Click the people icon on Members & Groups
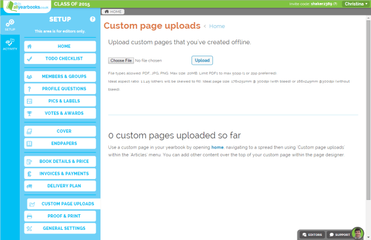 (29, 77)
